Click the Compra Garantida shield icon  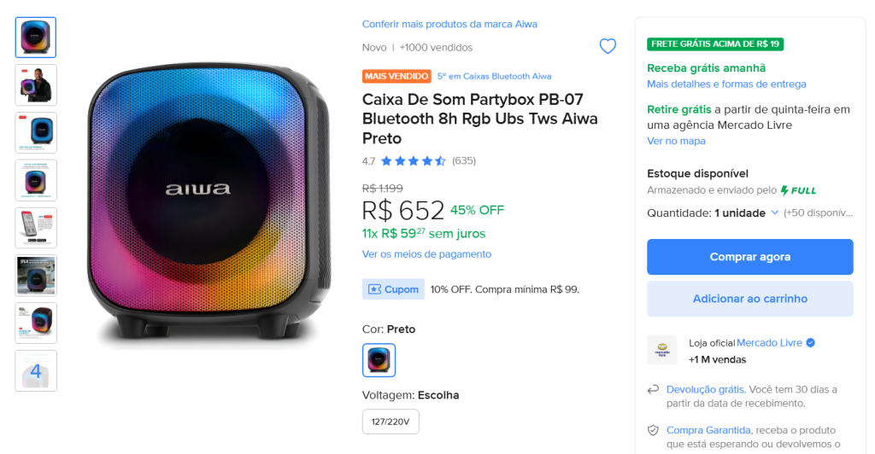coord(654,430)
